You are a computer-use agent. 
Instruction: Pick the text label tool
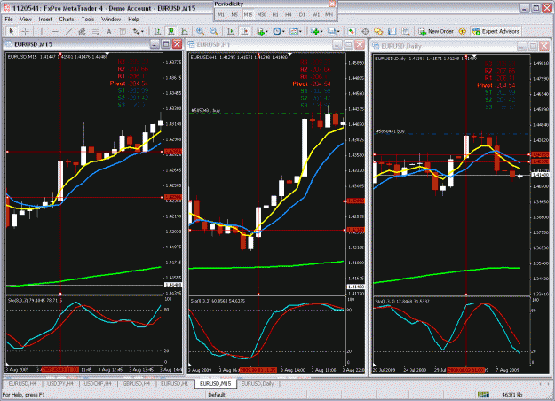pyautogui.click(x=123, y=31)
